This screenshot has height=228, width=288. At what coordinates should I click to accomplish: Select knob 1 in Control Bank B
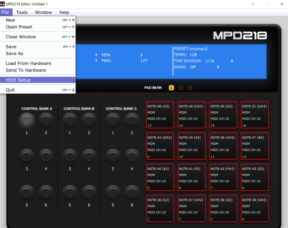click(x=70, y=120)
